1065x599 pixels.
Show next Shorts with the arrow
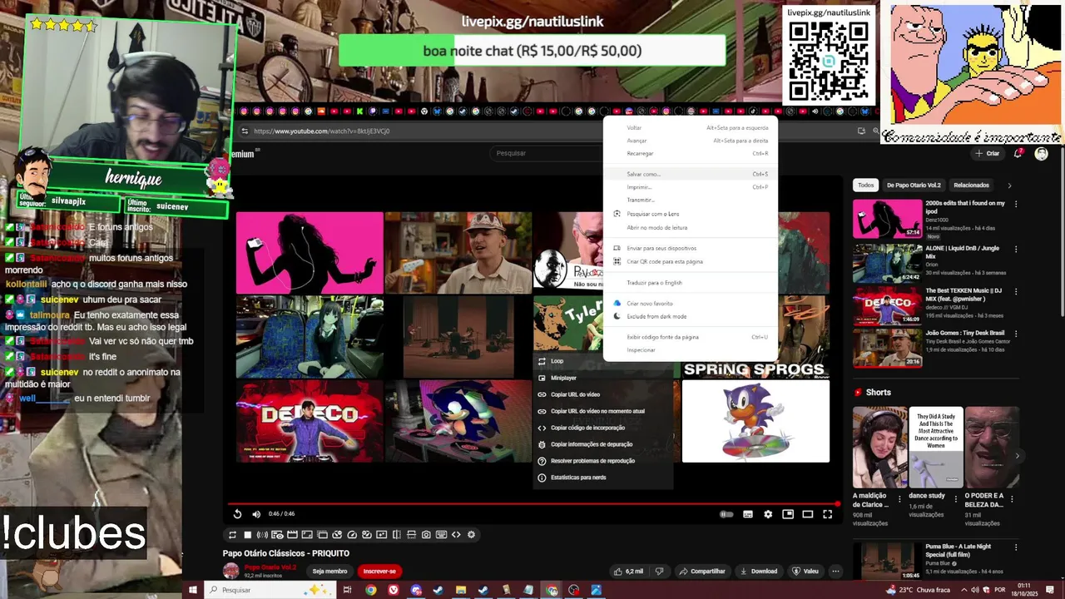coord(1017,456)
